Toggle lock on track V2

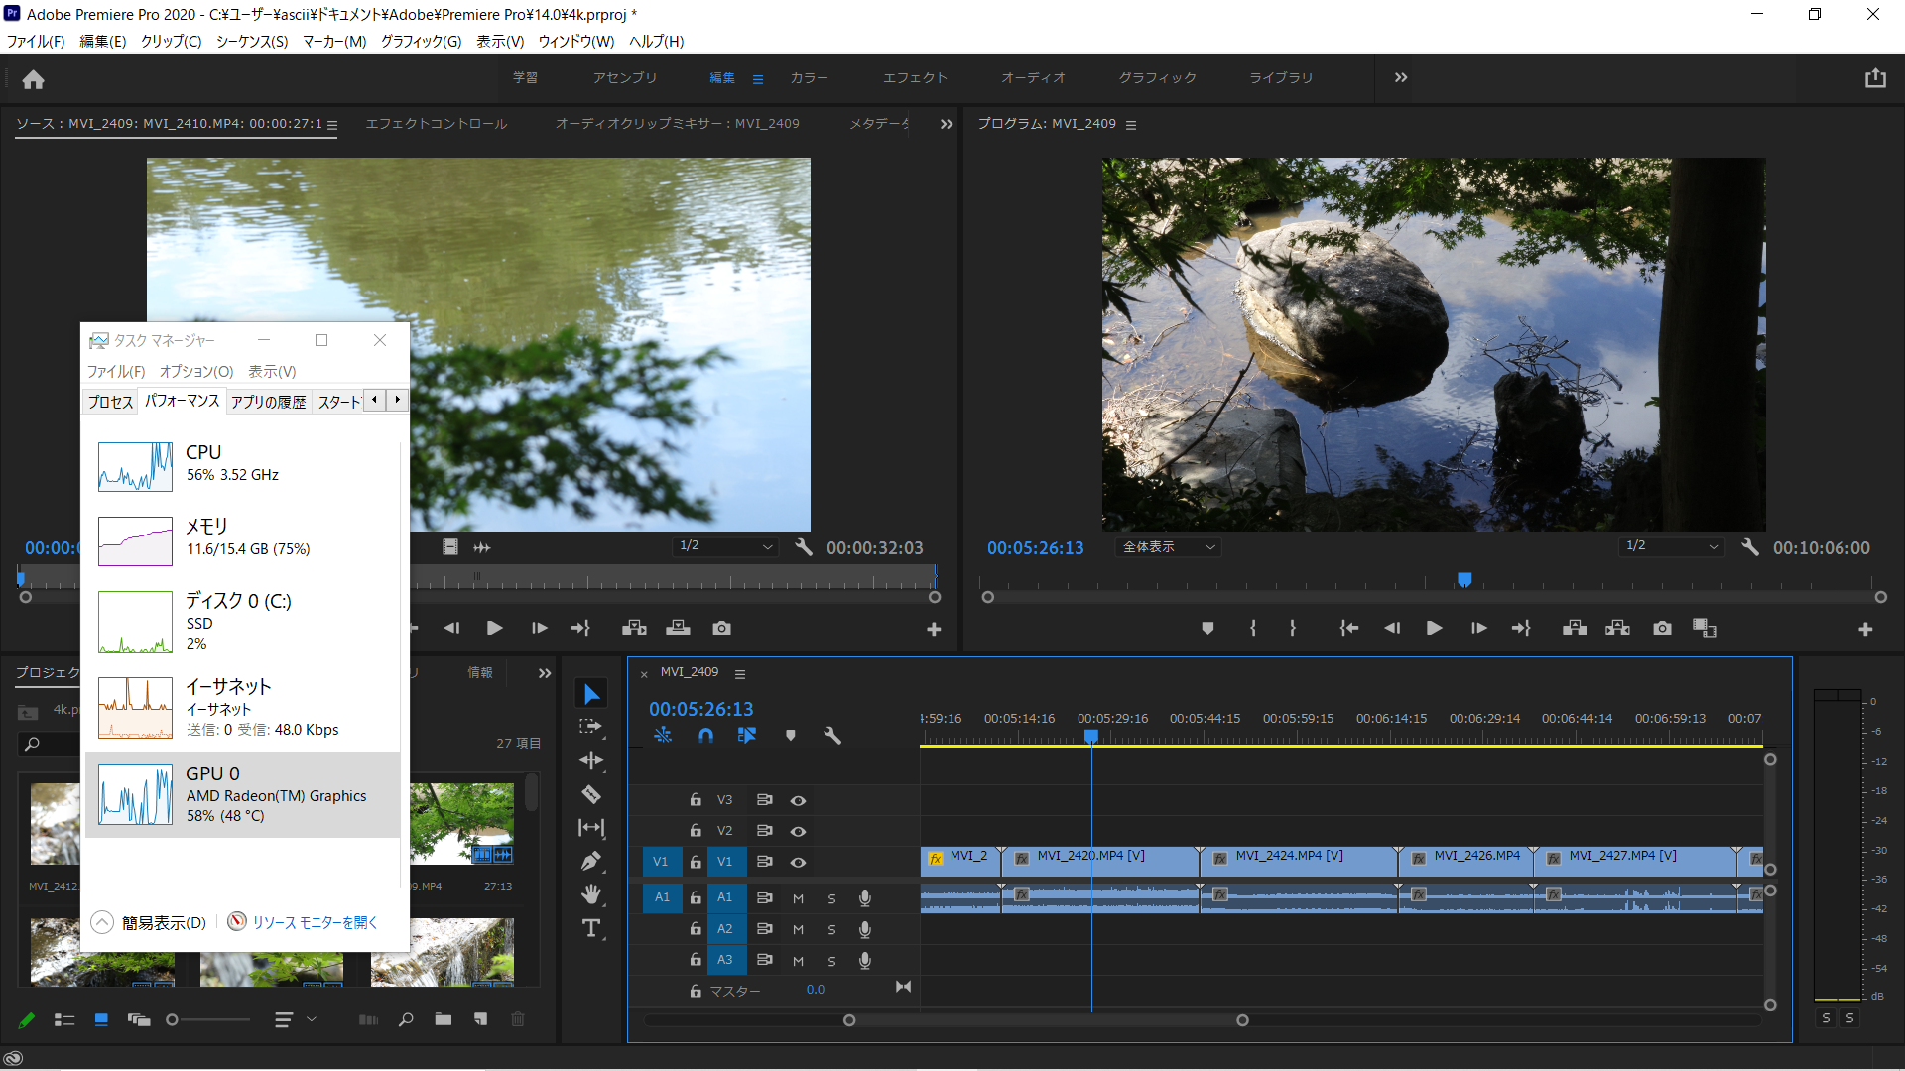tap(696, 831)
